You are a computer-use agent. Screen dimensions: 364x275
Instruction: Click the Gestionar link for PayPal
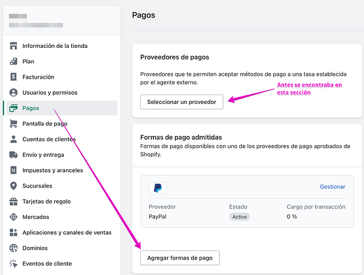333,187
